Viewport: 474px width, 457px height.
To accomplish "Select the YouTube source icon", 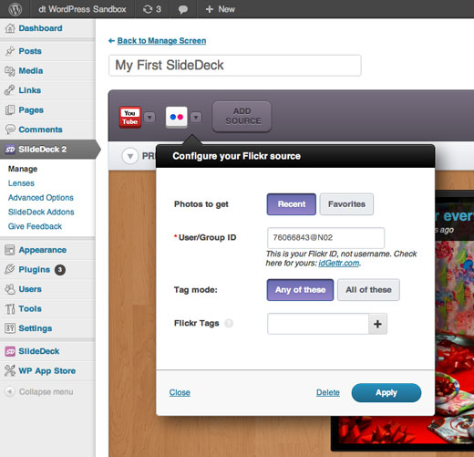I will click(x=130, y=118).
